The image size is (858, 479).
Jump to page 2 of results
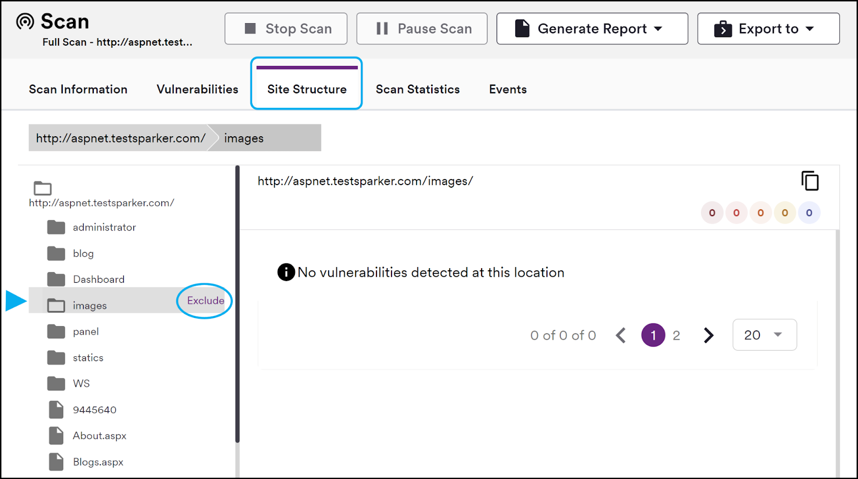(x=676, y=336)
